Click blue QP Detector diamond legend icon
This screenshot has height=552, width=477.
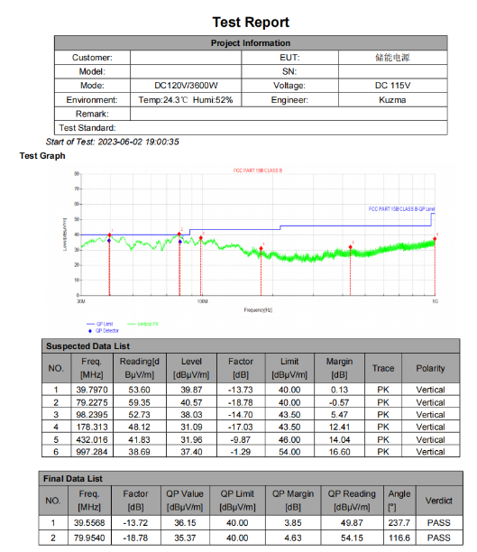[90, 331]
